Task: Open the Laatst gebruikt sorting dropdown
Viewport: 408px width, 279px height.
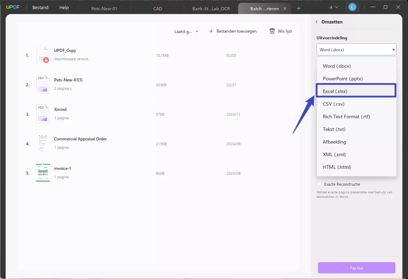Action: click(186, 31)
